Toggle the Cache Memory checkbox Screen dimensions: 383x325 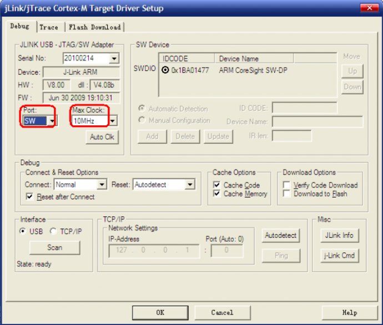(216, 194)
